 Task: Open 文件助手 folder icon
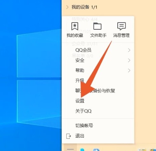97,26
